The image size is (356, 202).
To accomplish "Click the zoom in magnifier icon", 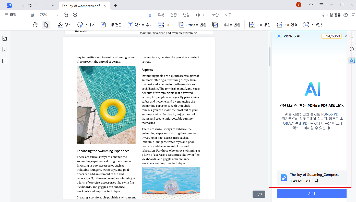I will [x=75, y=15].
